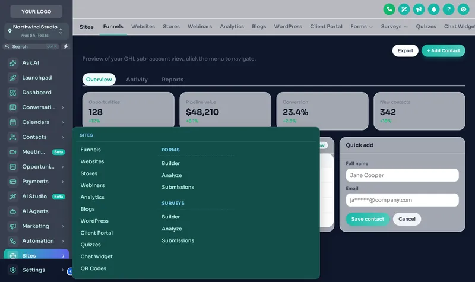Select the Overview tab
The height and width of the screenshot is (282, 475).
[x=99, y=80]
